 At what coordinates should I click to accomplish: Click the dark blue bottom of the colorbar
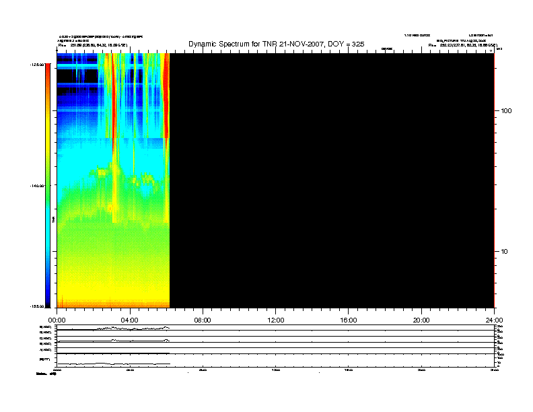[x=48, y=296]
